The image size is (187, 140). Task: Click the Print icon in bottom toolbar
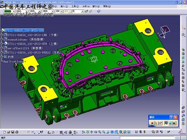coord(17,132)
